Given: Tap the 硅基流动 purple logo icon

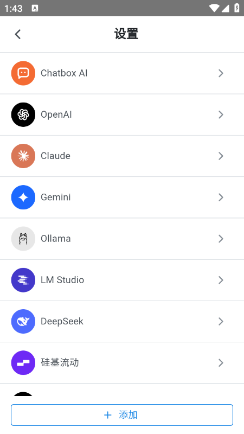Looking at the screenshot, I should point(23,363).
